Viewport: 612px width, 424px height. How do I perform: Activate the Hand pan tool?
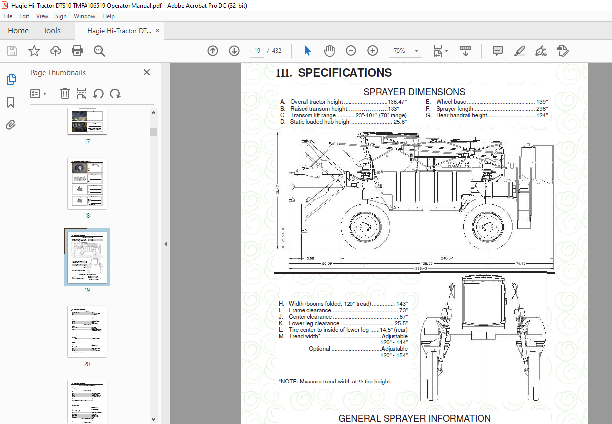[329, 51]
